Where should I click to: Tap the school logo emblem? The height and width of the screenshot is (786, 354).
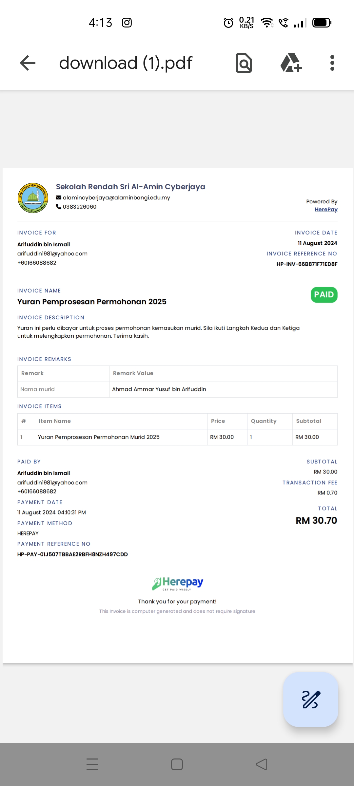(33, 198)
